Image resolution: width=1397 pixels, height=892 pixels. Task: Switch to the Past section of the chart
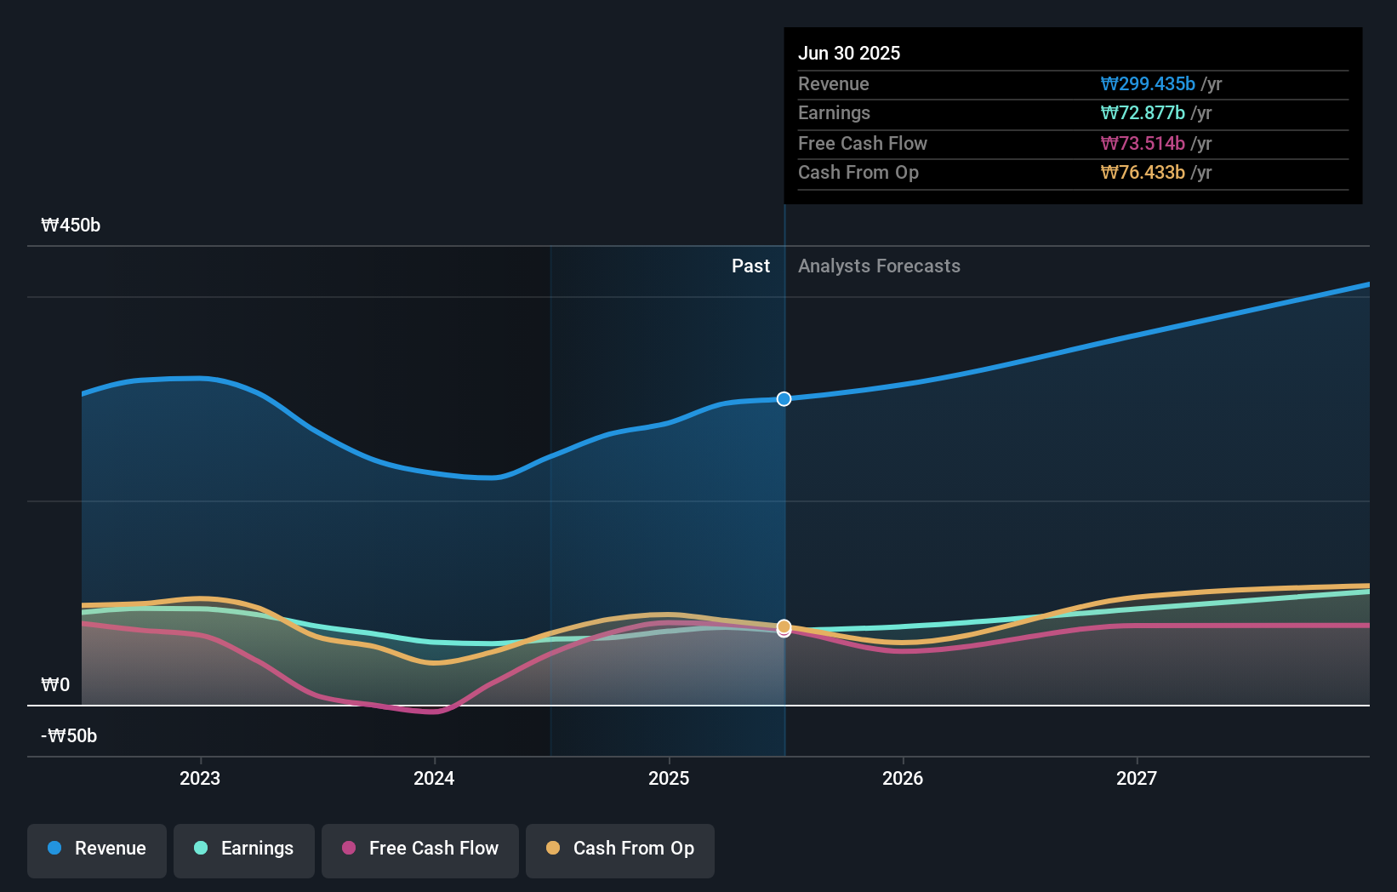coord(750,266)
